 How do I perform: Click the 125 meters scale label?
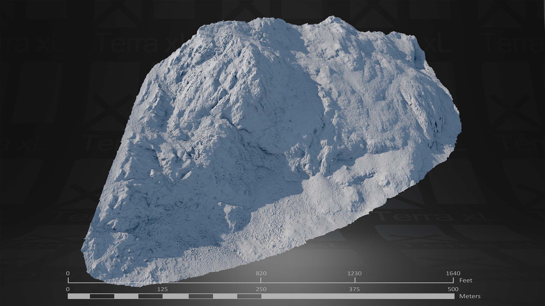point(162,289)
